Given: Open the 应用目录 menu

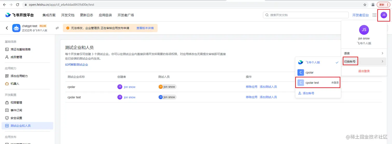Looking at the screenshot, I should [x=105, y=15].
